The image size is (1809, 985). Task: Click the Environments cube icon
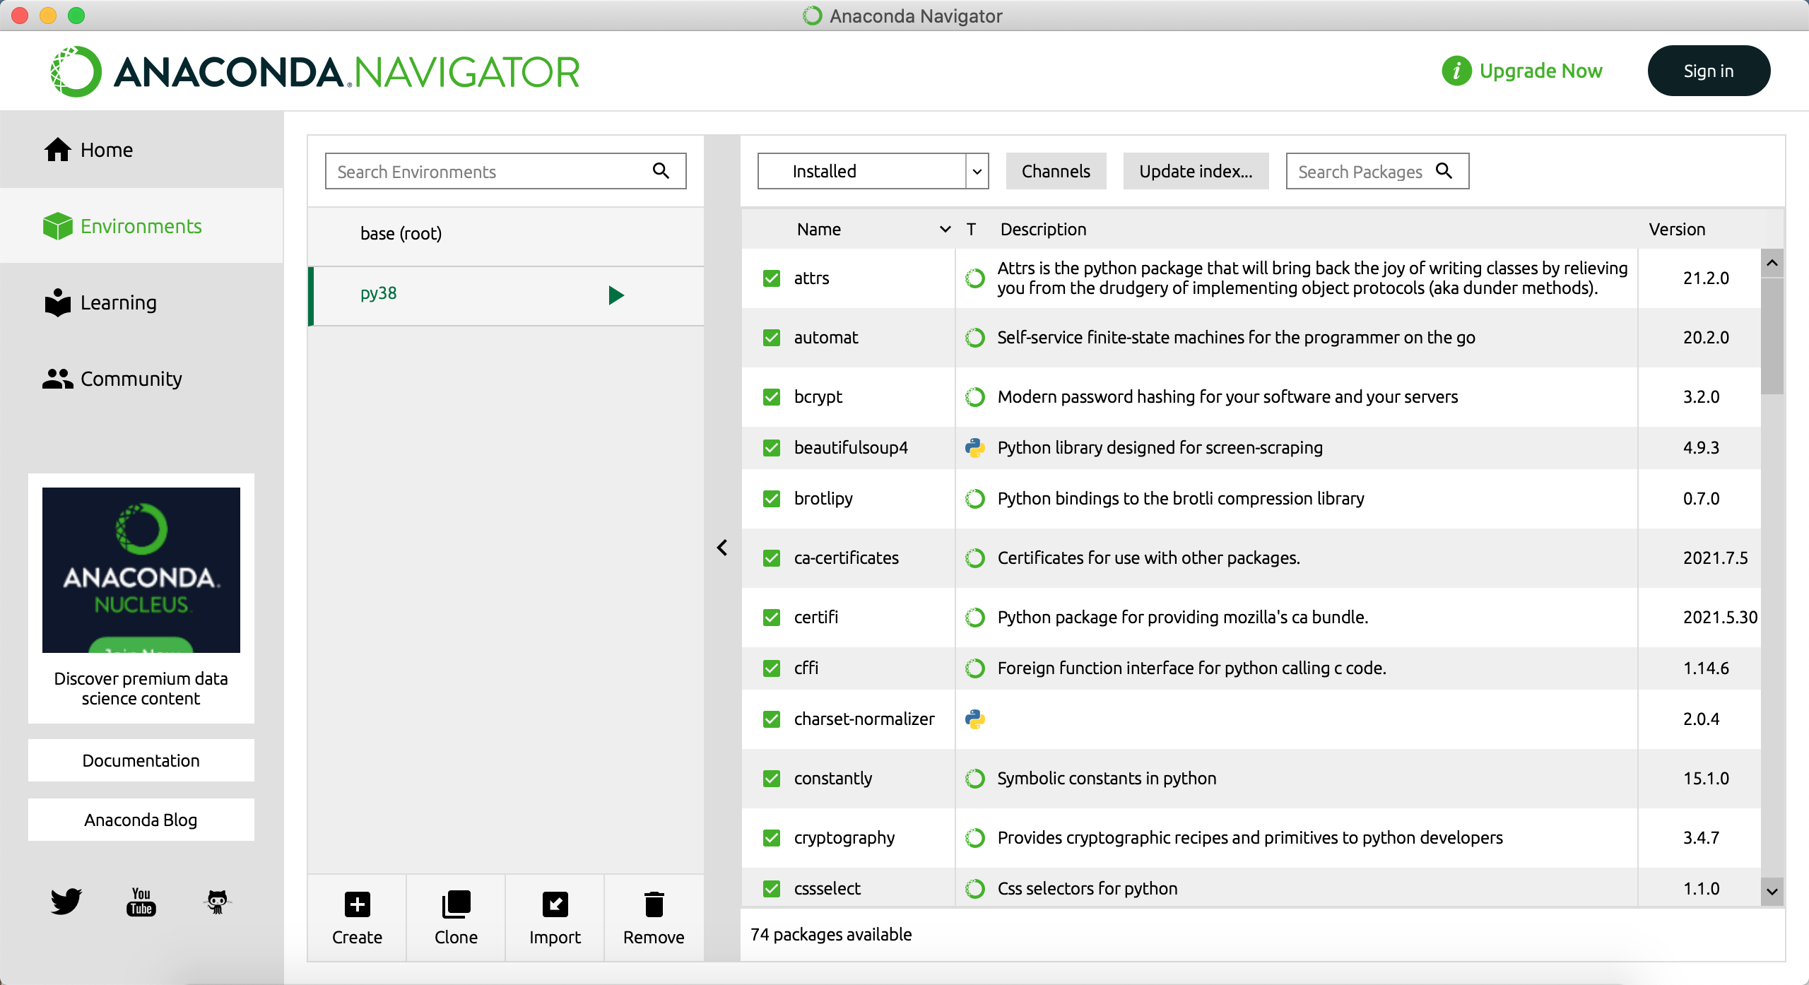tap(58, 226)
